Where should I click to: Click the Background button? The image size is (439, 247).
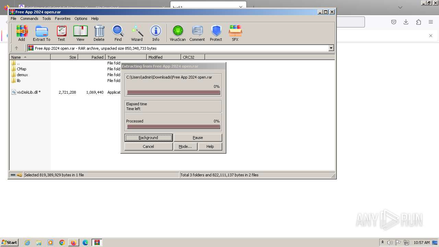point(149,138)
